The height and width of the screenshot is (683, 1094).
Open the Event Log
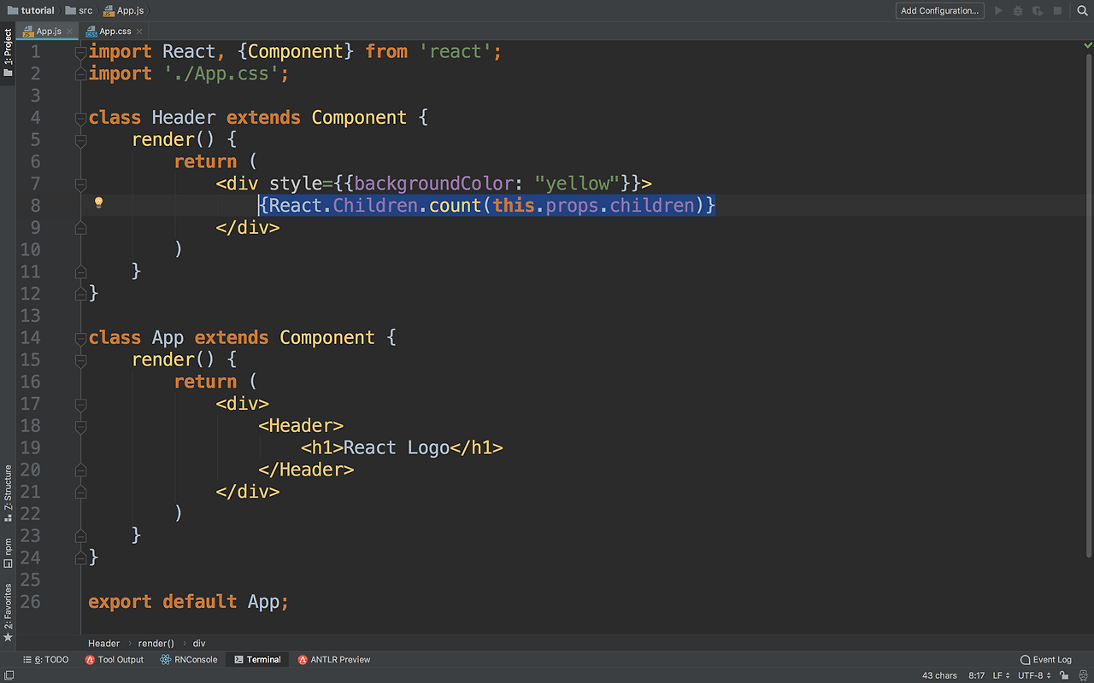point(1046,660)
